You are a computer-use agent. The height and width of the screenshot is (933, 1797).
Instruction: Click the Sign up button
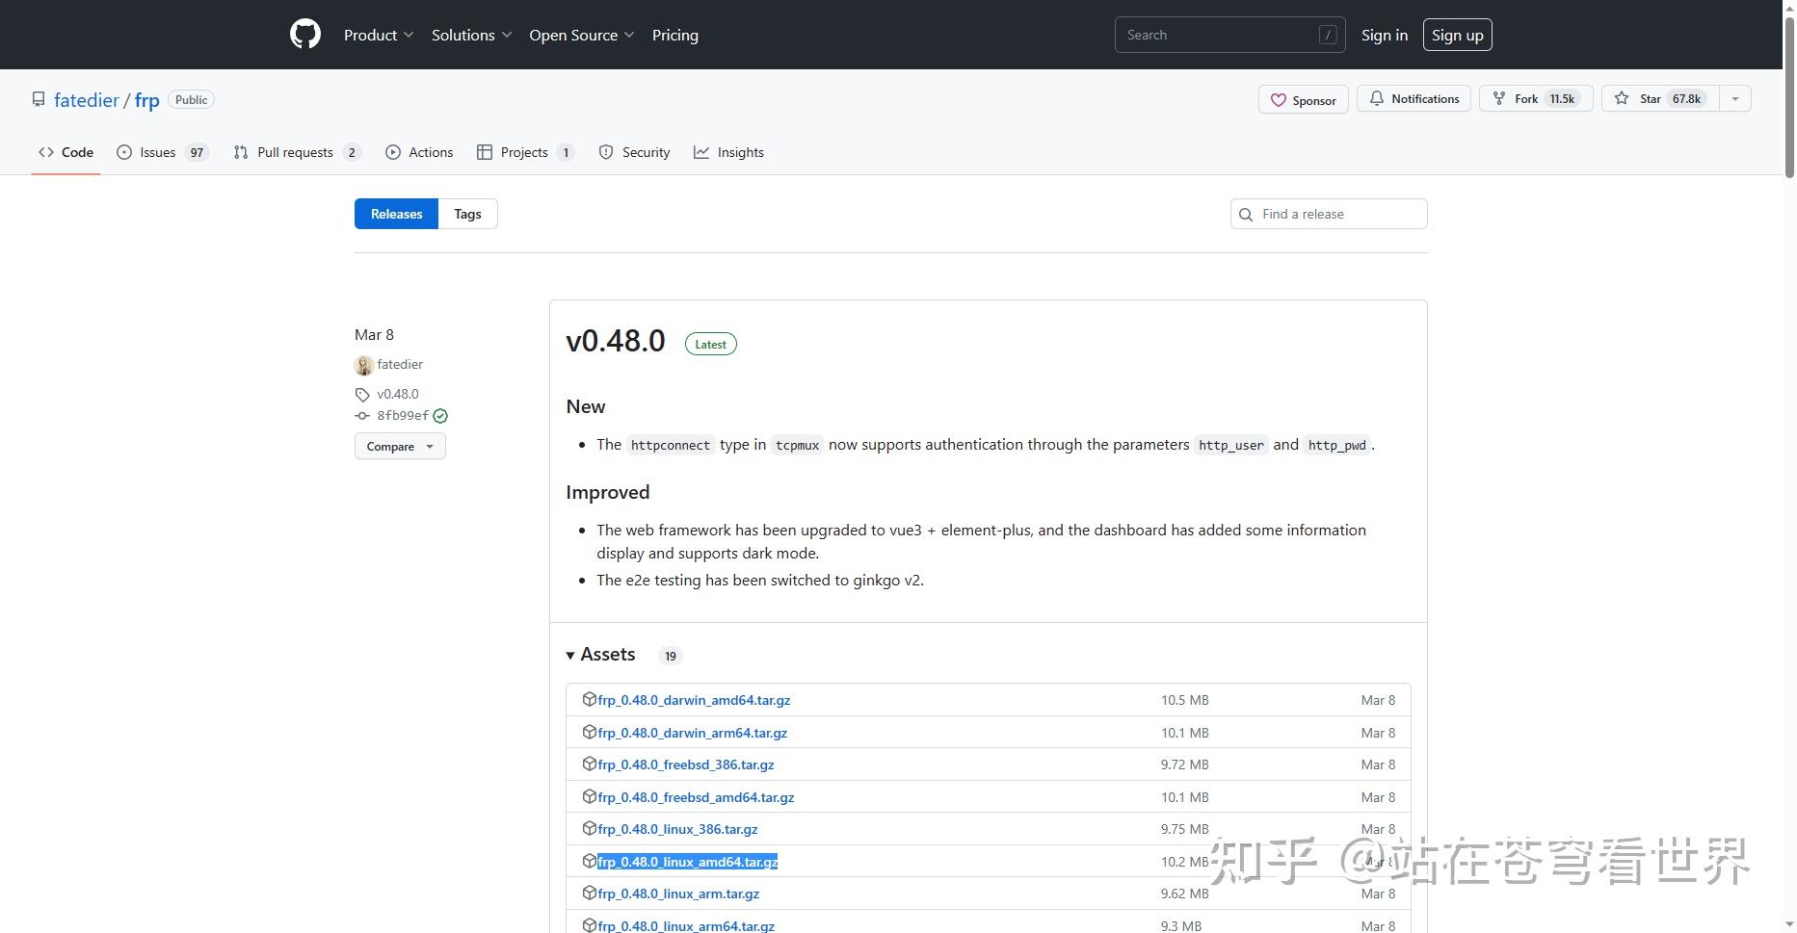point(1458,35)
